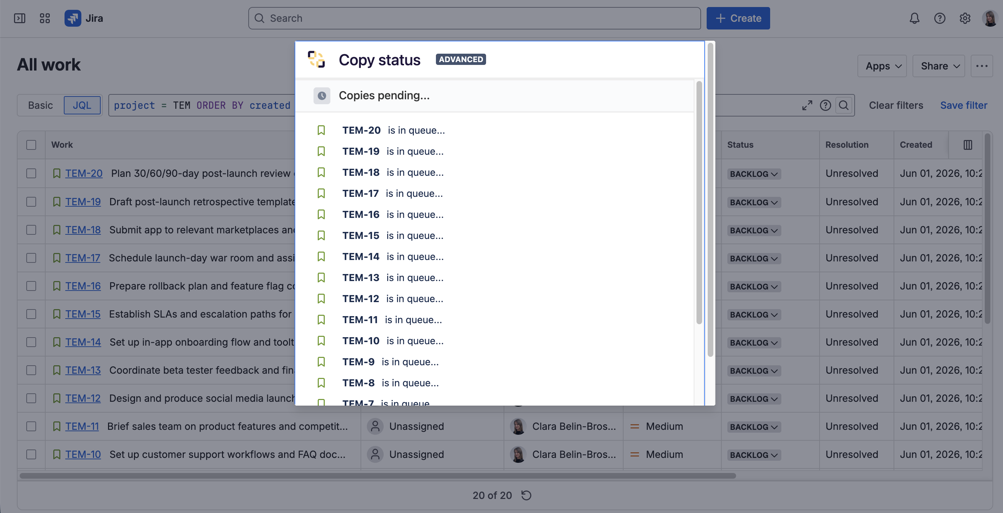Open the BACKLOG status dropdown for TEM-10

[754, 454]
